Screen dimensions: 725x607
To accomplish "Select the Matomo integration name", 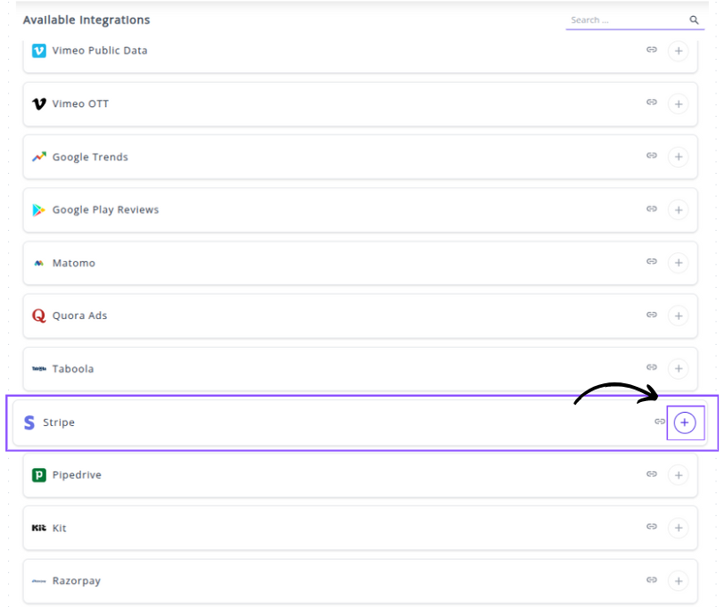I will [x=73, y=263].
